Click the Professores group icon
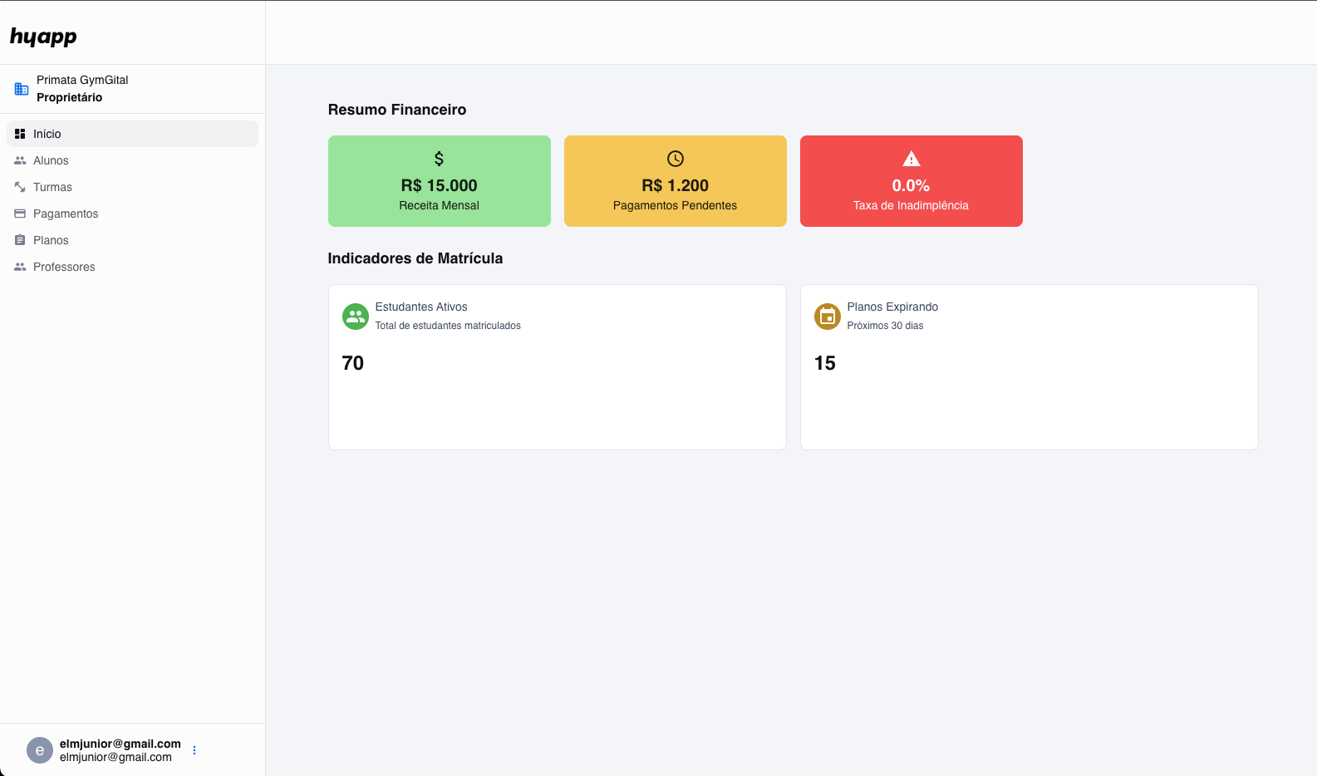This screenshot has width=1317, height=776. click(20, 267)
